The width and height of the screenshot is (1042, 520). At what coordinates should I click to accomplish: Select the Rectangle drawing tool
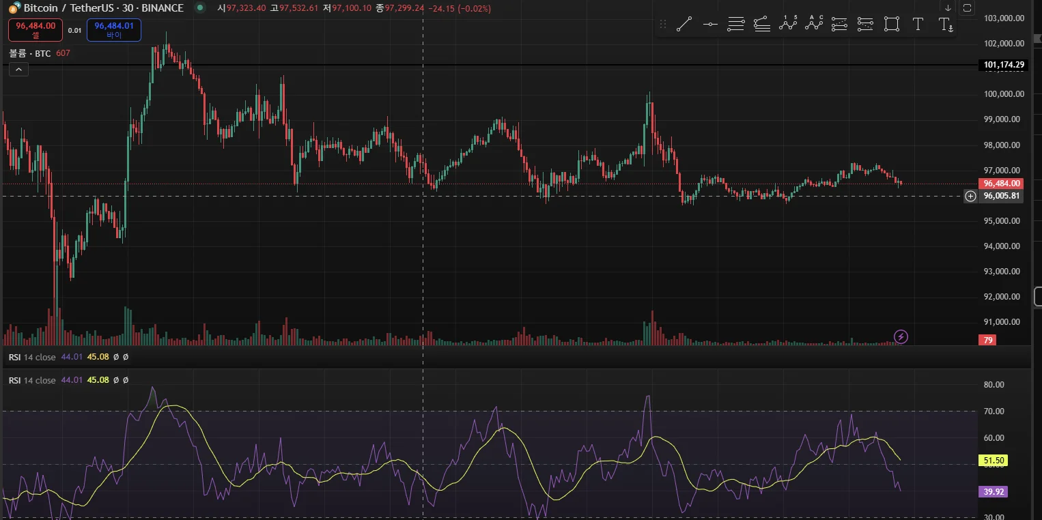click(891, 25)
